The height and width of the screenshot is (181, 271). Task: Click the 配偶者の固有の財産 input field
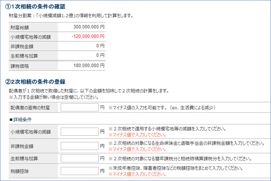point(79,108)
